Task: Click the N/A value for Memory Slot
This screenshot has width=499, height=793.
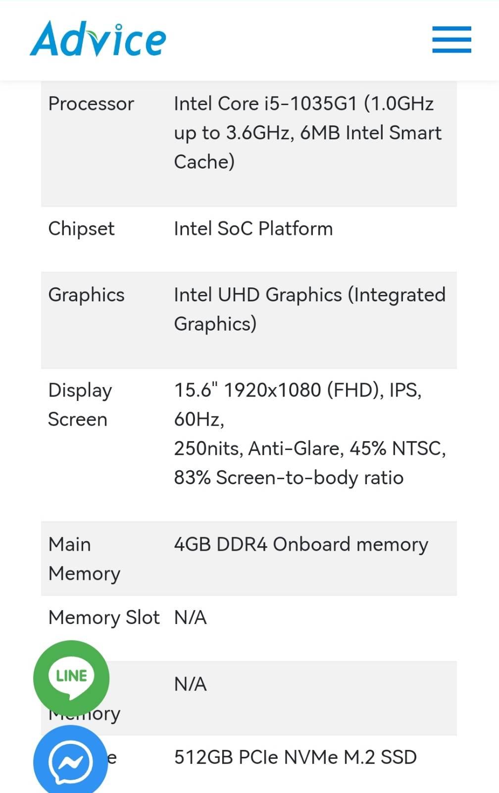Action: 191,618
